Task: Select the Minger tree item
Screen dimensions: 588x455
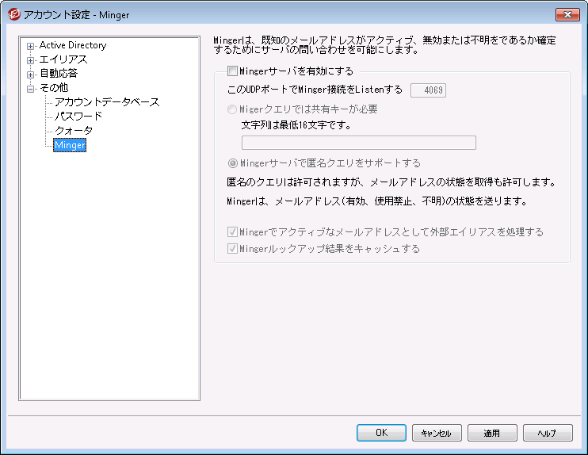Action: click(70, 145)
